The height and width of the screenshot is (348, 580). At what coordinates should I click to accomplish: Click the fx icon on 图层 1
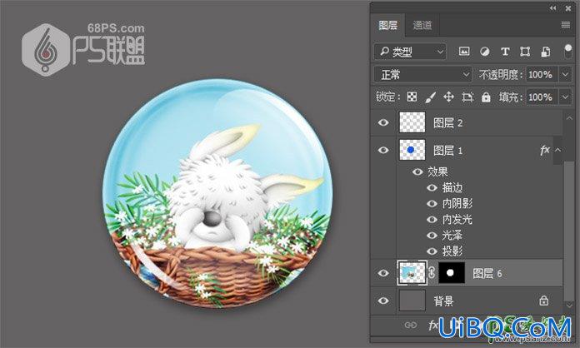[x=544, y=150]
